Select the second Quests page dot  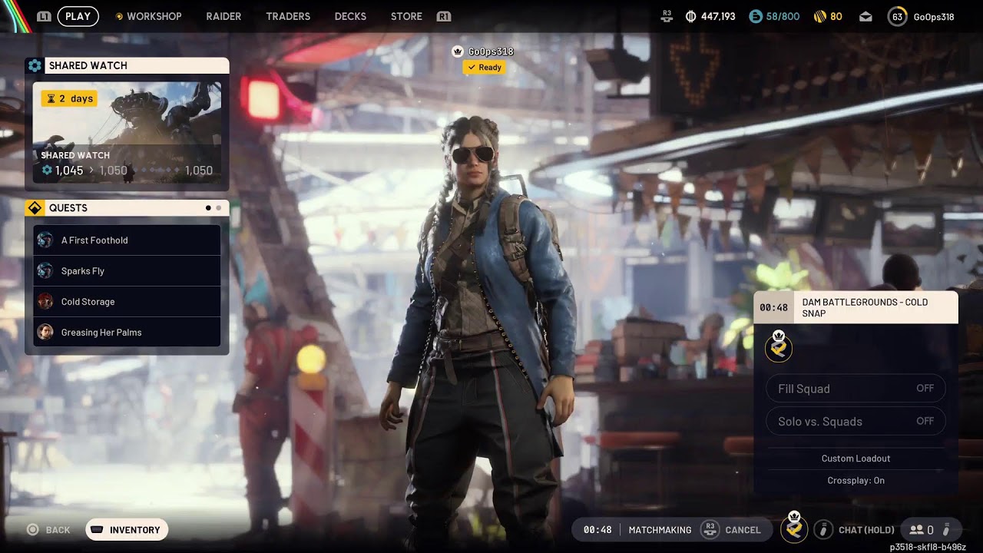click(219, 208)
